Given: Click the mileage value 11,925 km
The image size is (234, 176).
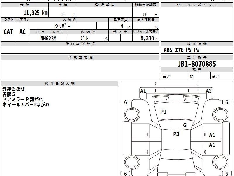Looking at the screenshot, I should [35, 13].
